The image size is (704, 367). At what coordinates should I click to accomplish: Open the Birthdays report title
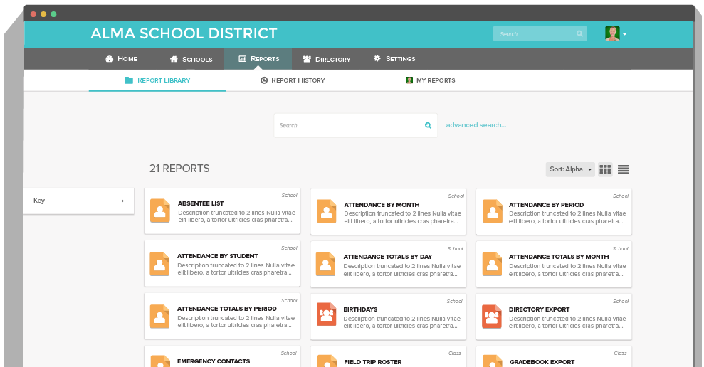(360, 309)
